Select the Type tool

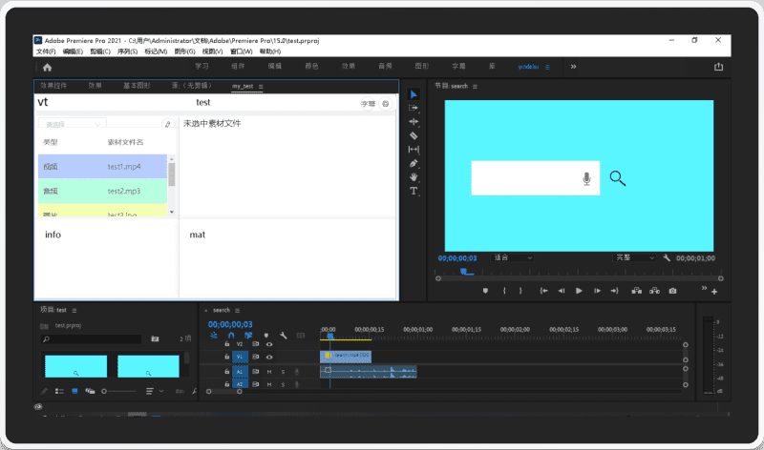click(414, 191)
